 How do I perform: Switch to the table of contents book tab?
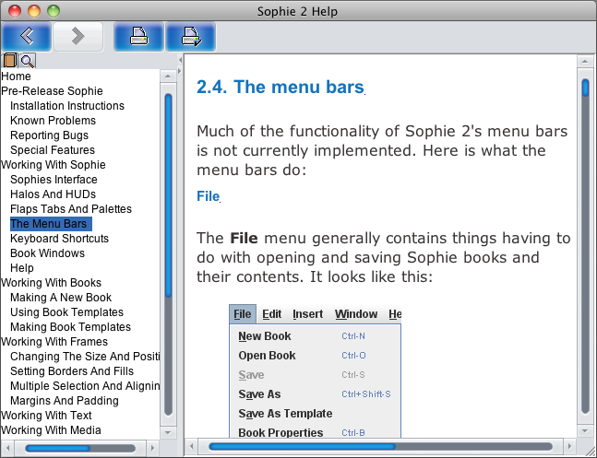point(10,61)
